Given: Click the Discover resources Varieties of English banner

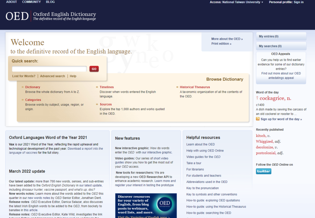Looking at the screenshot, I should [x=146, y=206].
